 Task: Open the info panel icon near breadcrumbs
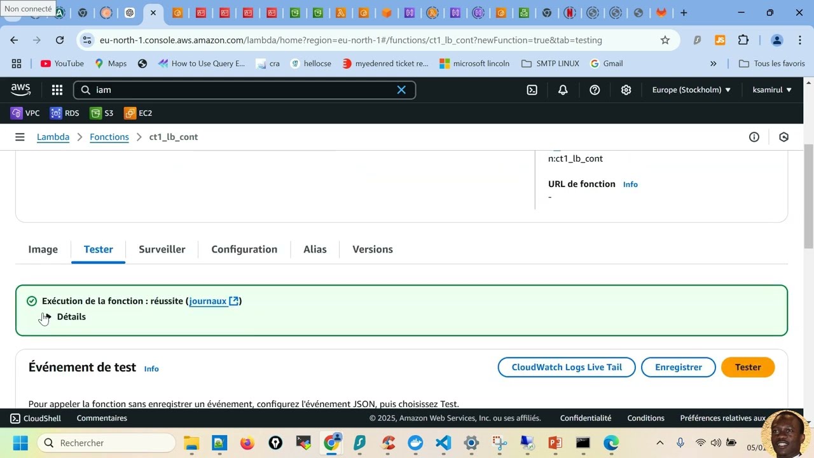pos(754,137)
